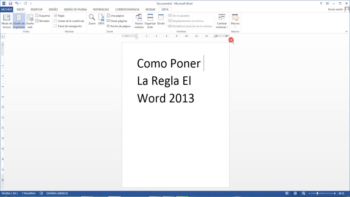Click Iniciar sesión link
350x197 pixels.
[335, 9]
